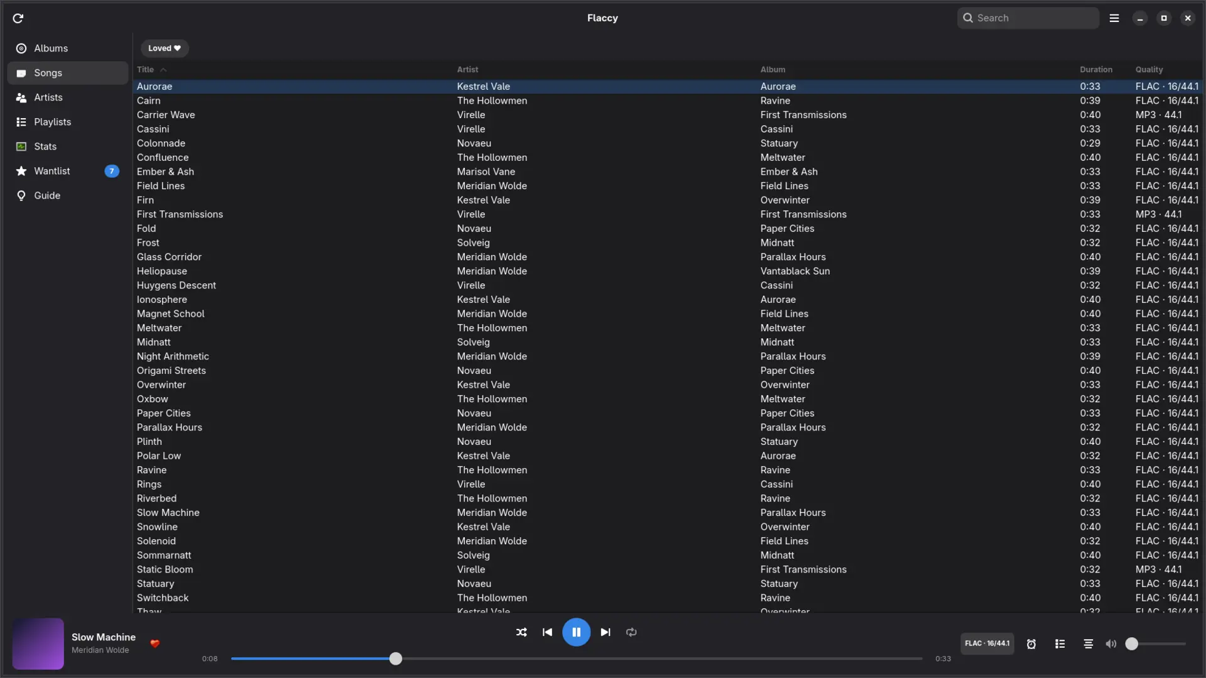Image resolution: width=1206 pixels, height=678 pixels.
Task: Select Songs in the sidebar
Action: [68, 73]
